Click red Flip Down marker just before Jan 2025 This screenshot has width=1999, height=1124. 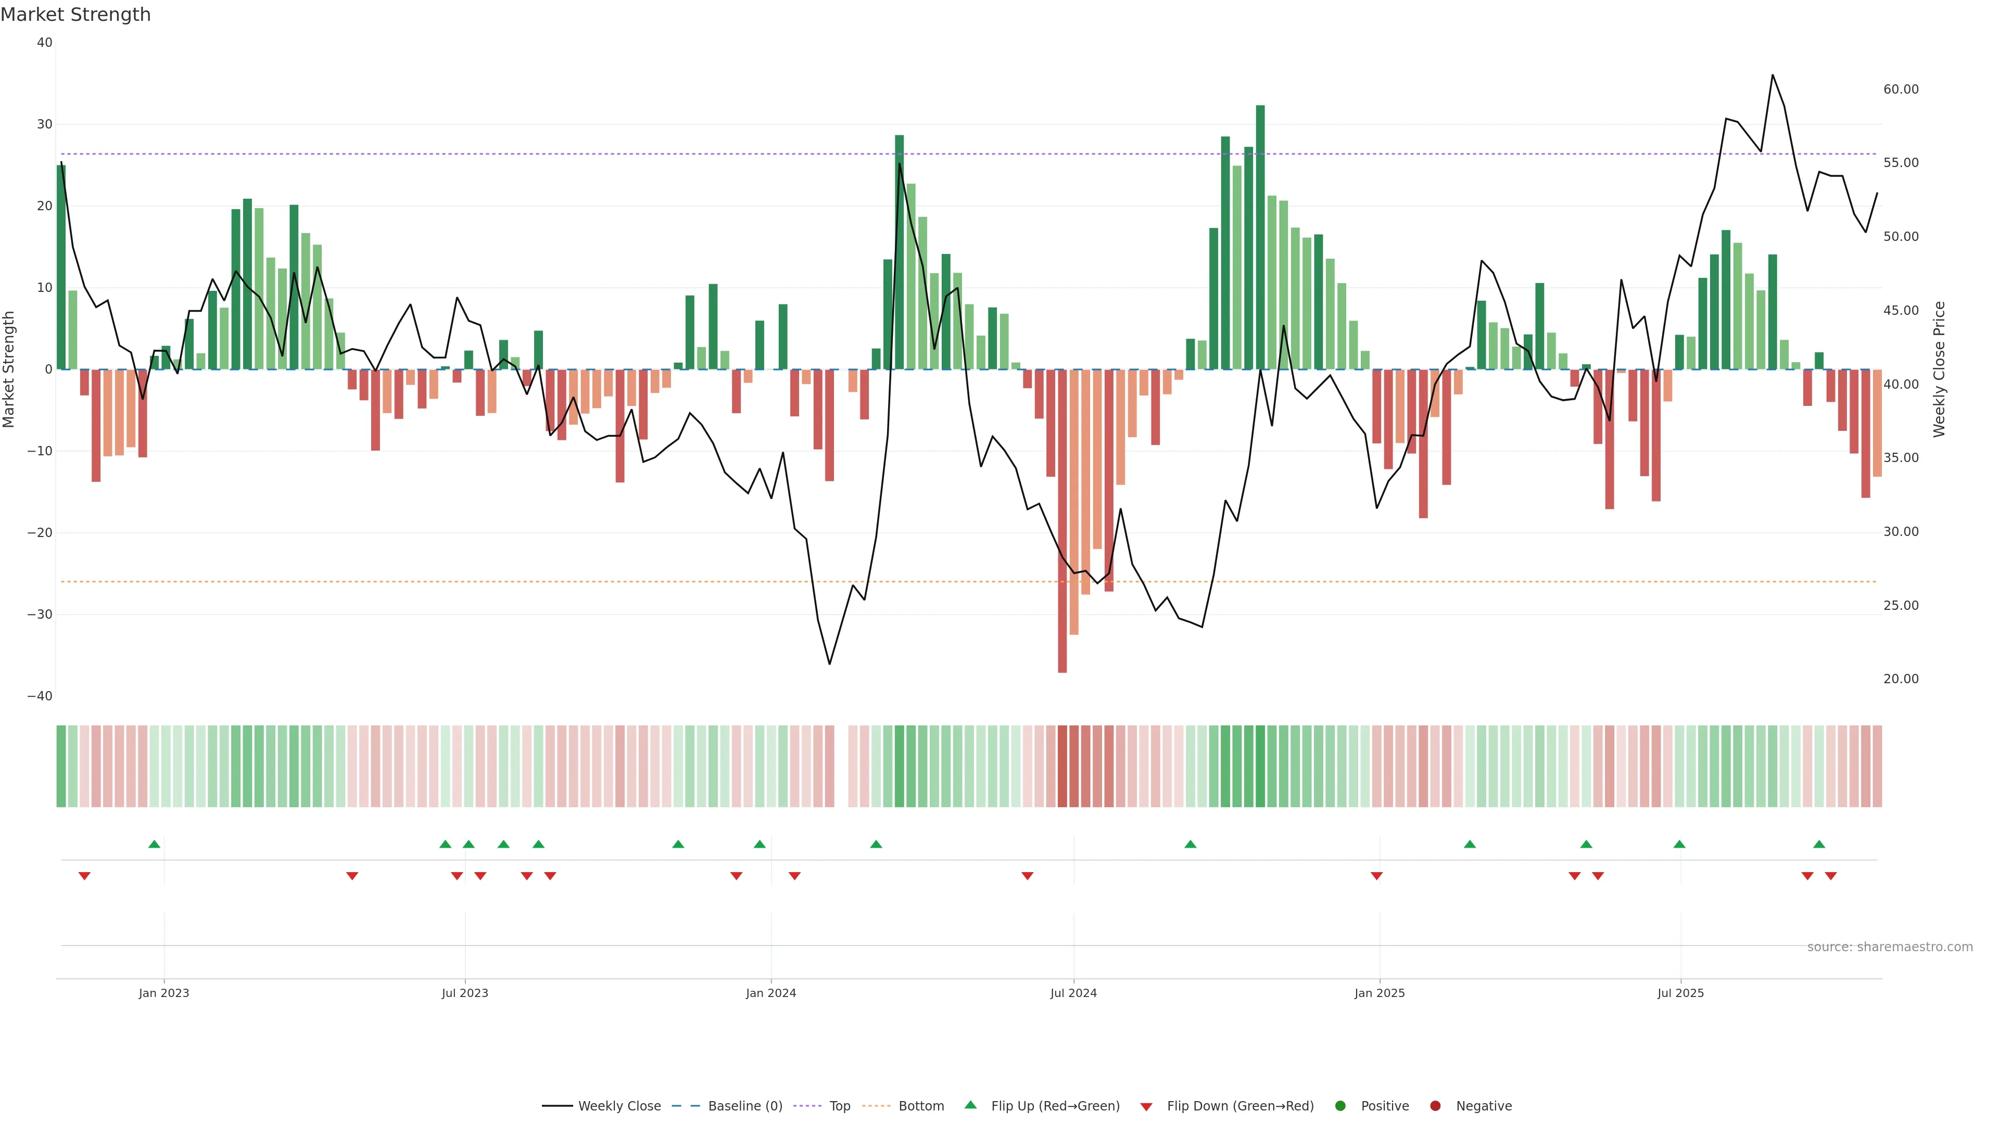tap(1376, 876)
